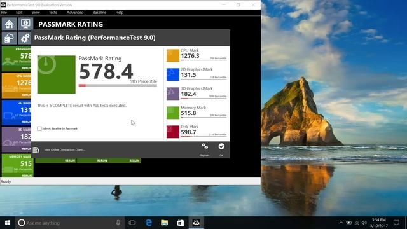Open the View menu
Image resolution: width=407 pixels, height=229 pixels.
coord(36,13)
